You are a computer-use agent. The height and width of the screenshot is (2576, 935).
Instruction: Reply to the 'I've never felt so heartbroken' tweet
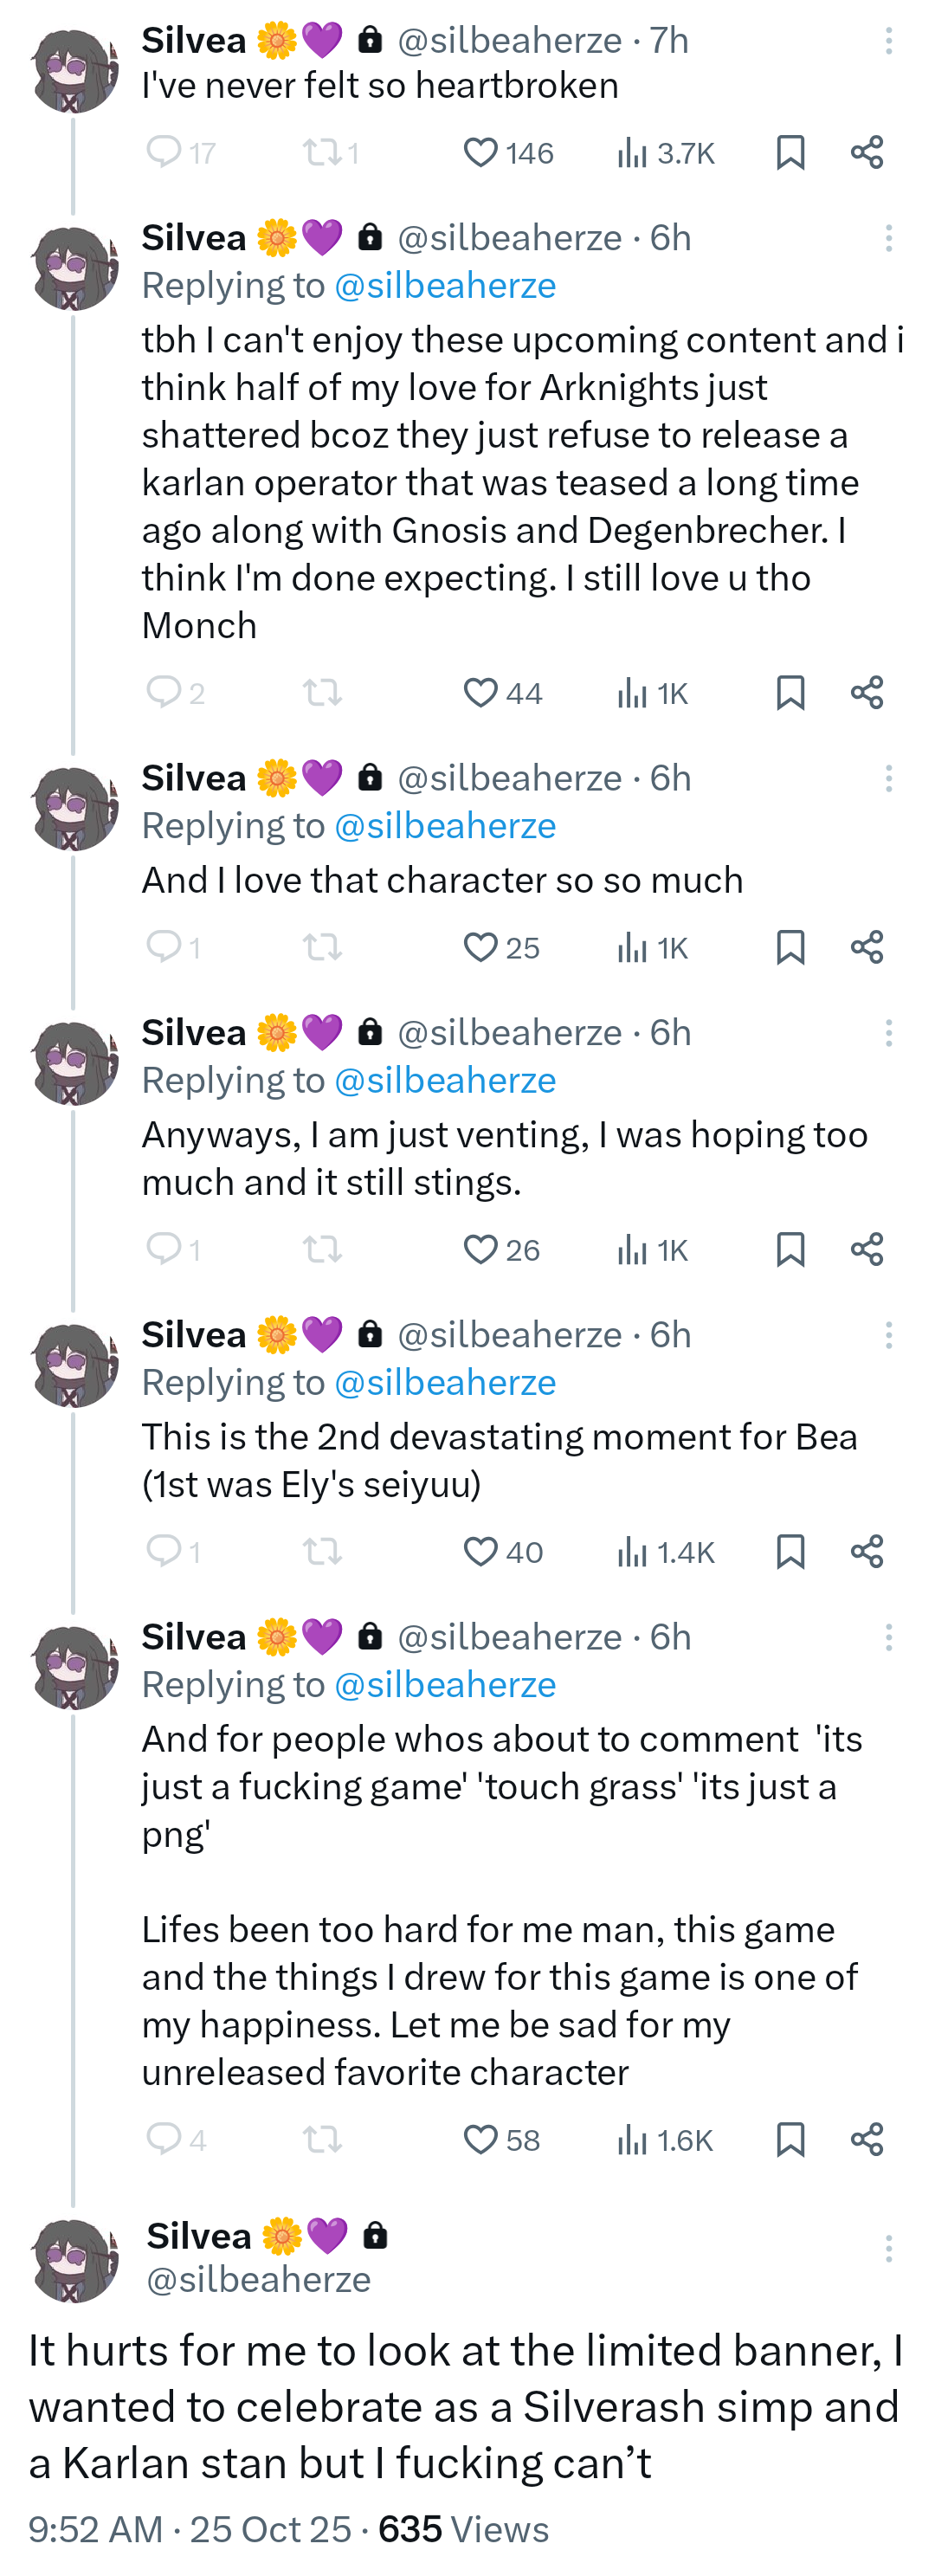pos(163,153)
